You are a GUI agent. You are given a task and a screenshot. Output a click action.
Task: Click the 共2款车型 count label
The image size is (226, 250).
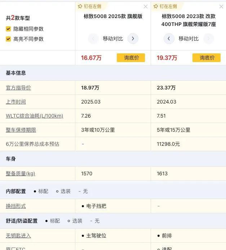tap(18, 18)
